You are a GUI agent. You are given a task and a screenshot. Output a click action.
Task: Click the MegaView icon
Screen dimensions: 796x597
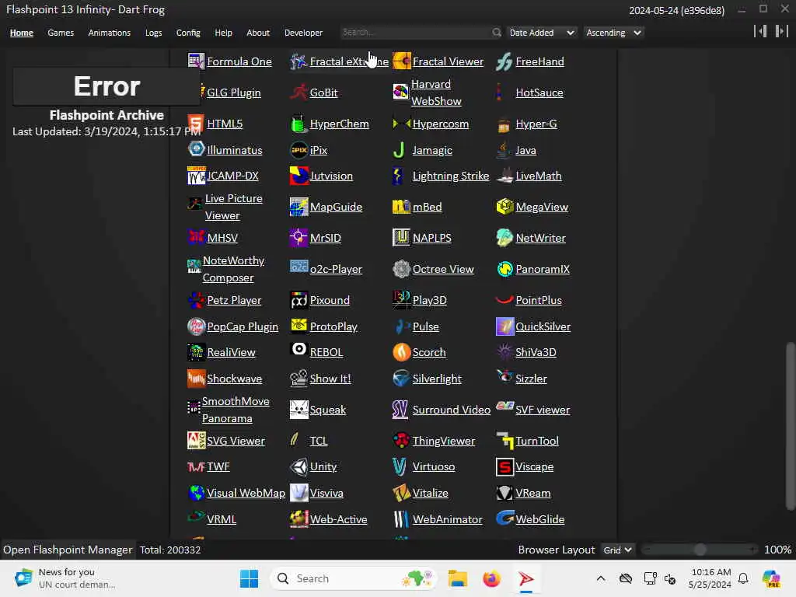click(x=504, y=207)
